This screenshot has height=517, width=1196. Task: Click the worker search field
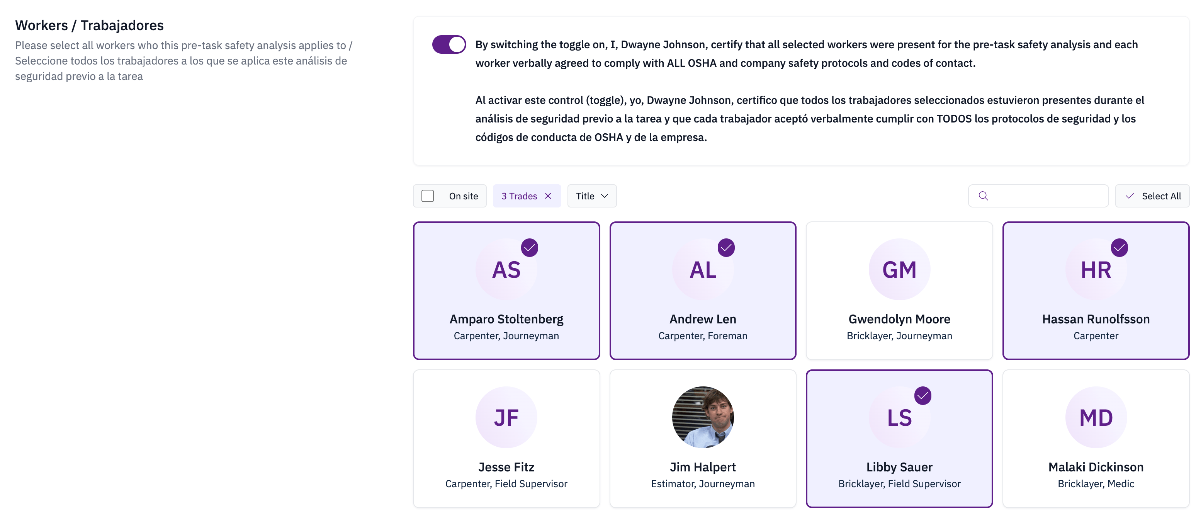1038,196
